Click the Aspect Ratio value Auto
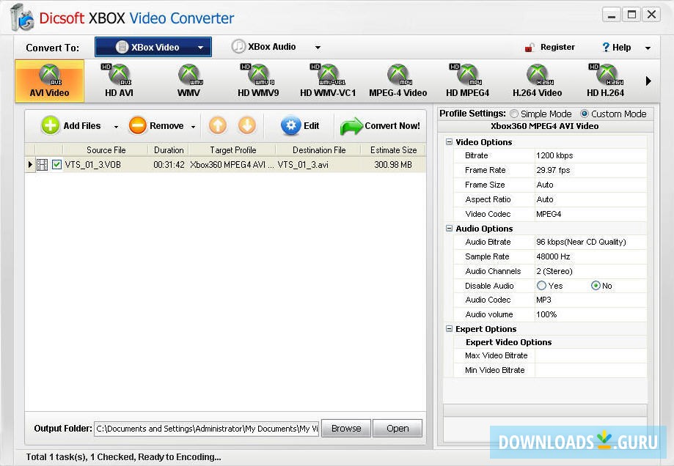Screen dimensions: 674x466 pyautogui.click(x=545, y=199)
